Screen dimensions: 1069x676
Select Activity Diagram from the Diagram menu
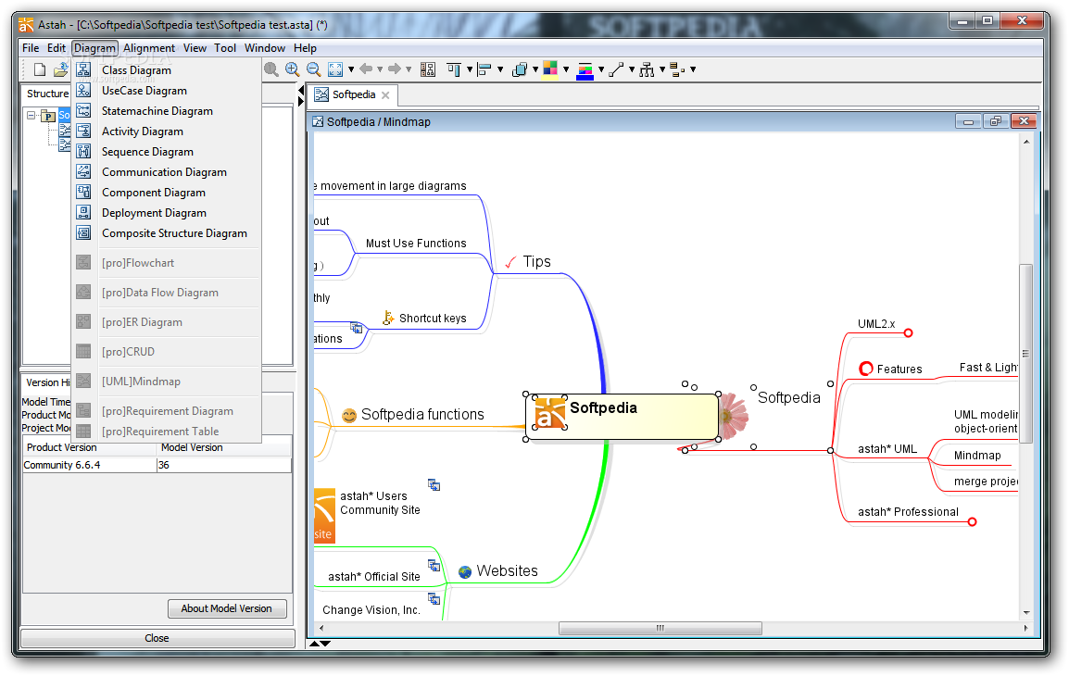click(x=167, y=131)
